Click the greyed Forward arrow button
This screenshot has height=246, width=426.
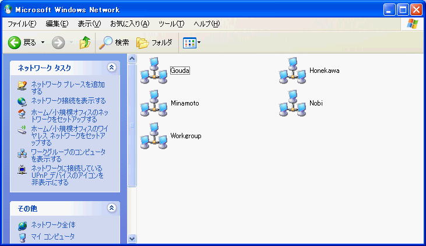click(58, 43)
